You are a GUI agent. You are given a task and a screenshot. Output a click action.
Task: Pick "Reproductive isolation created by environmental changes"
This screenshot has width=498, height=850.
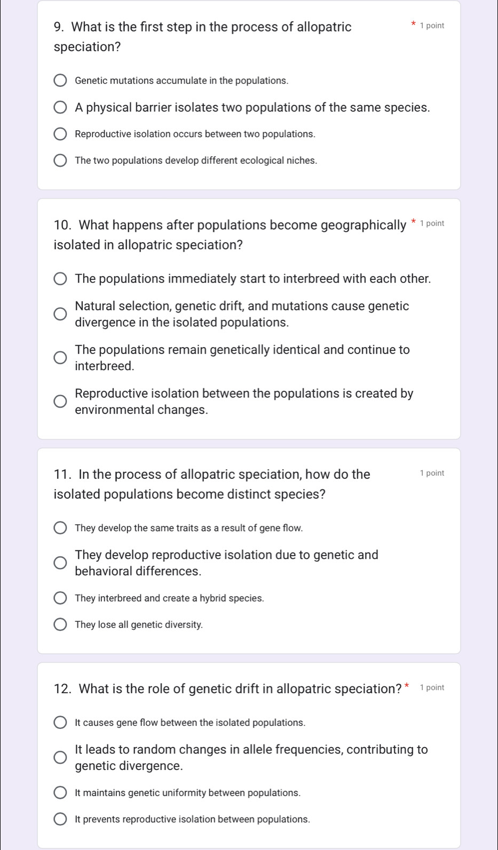[60, 402]
